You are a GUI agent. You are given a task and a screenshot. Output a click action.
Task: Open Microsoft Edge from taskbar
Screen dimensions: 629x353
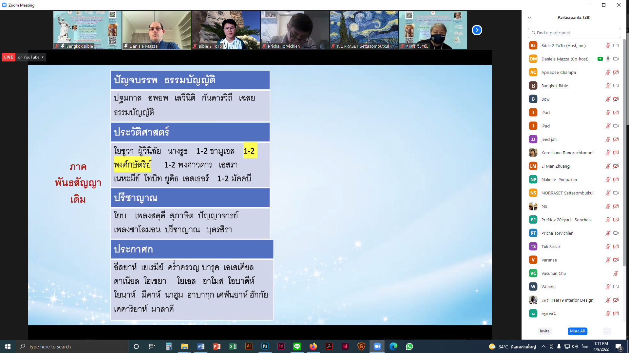(393, 346)
